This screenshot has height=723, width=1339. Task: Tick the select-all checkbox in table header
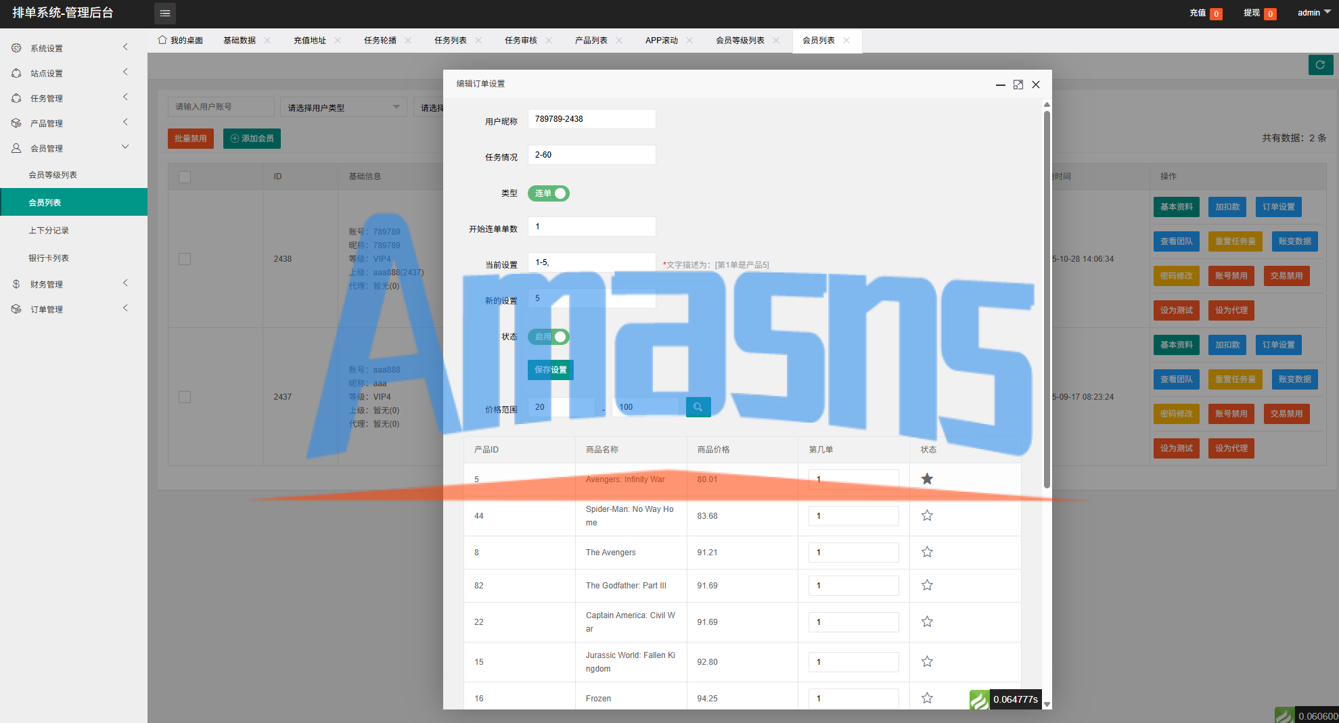[x=185, y=177]
